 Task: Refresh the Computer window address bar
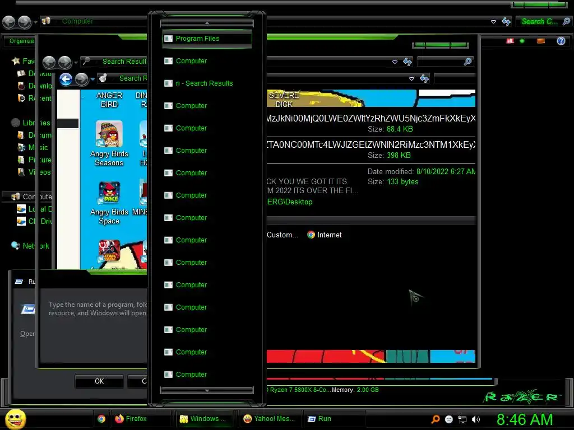(506, 22)
